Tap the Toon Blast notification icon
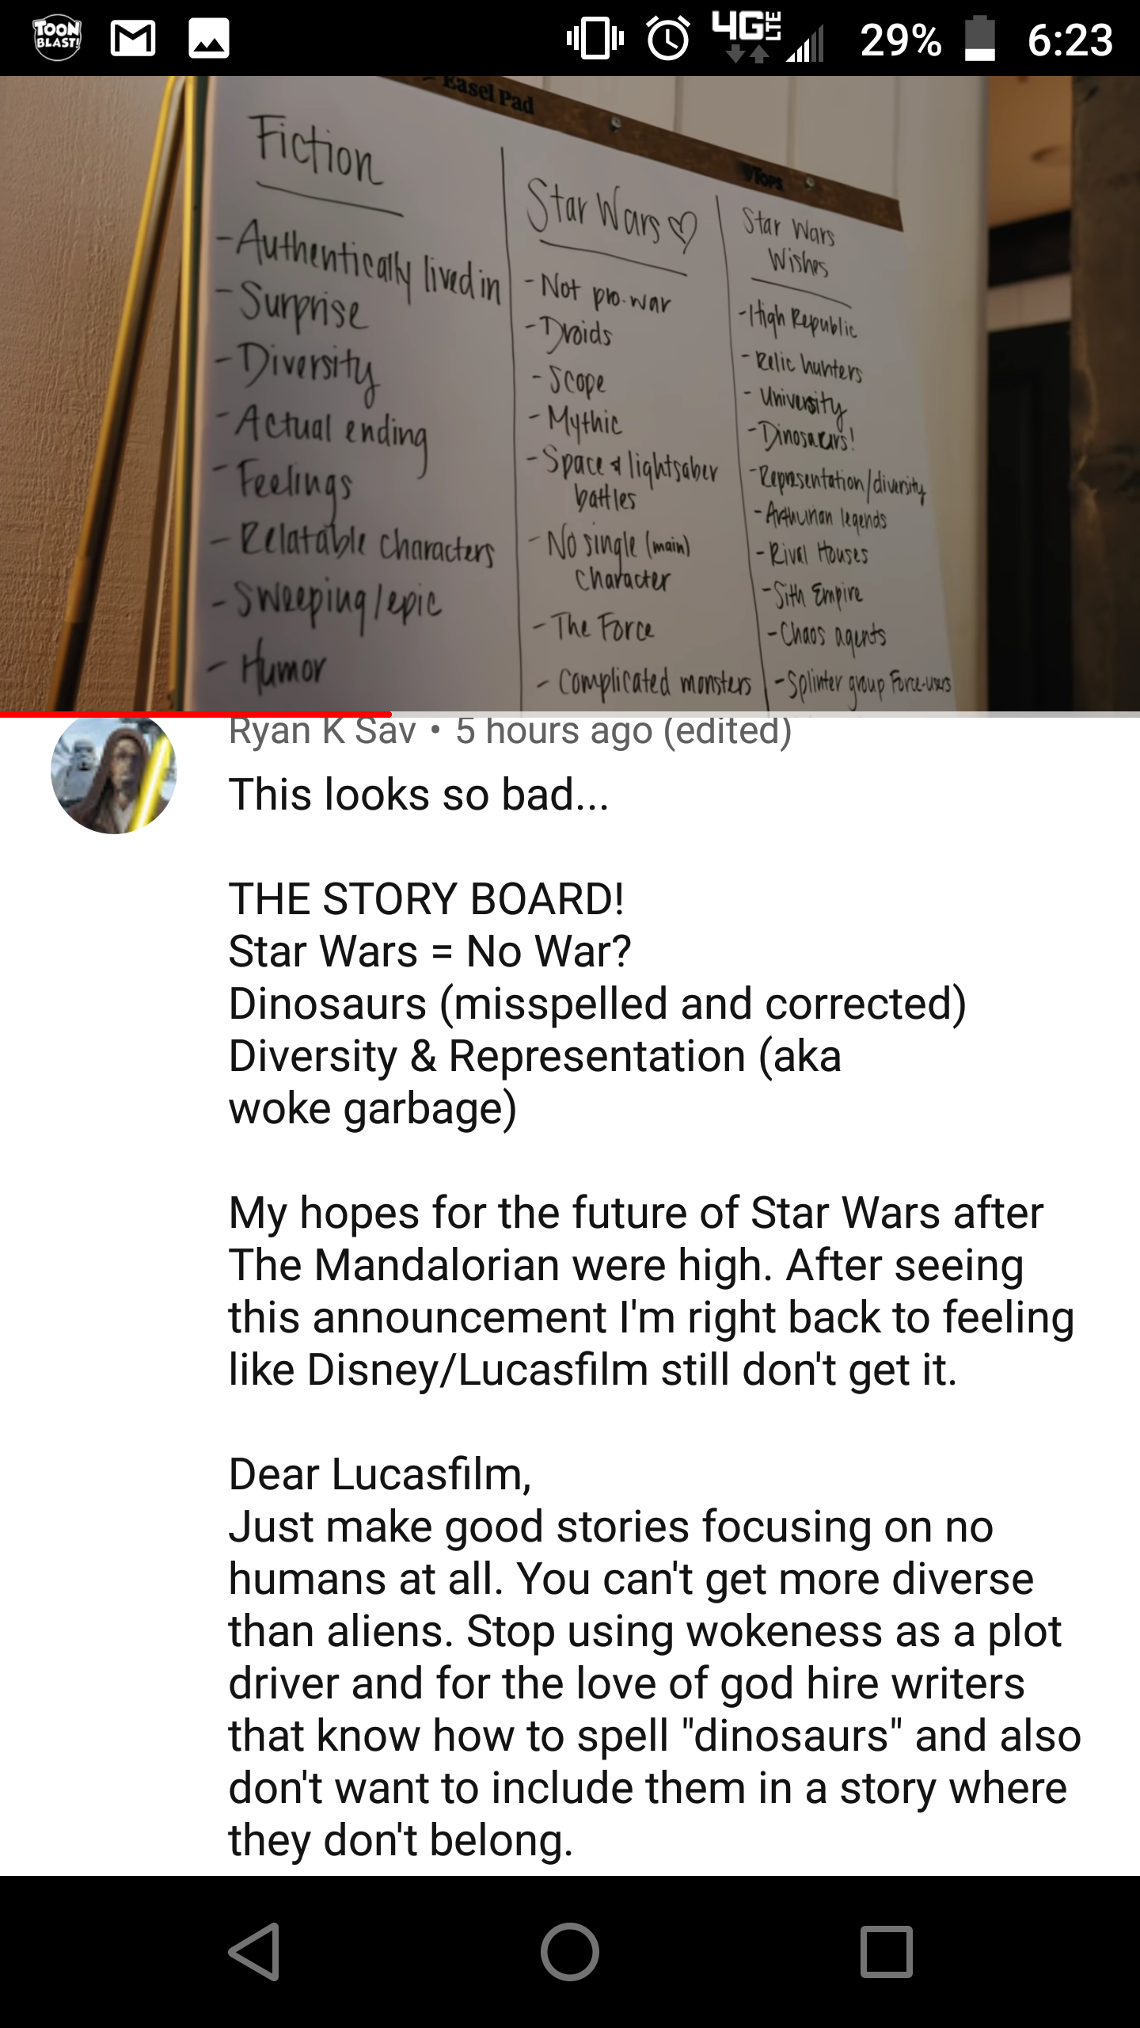This screenshot has width=1140, height=2028. (x=57, y=38)
